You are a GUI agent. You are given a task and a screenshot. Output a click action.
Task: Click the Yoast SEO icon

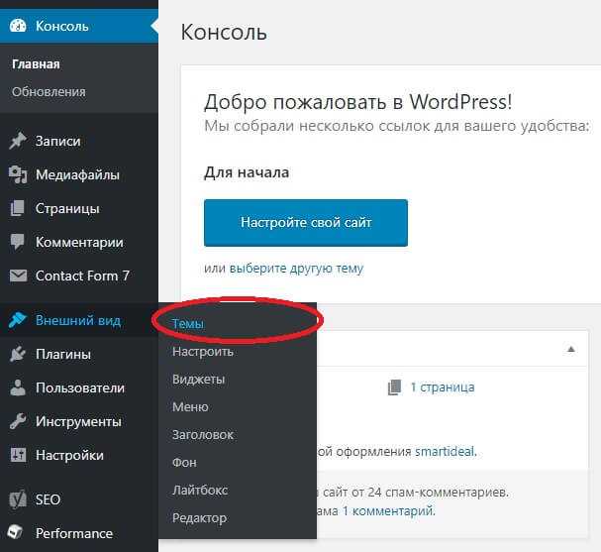[18, 499]
